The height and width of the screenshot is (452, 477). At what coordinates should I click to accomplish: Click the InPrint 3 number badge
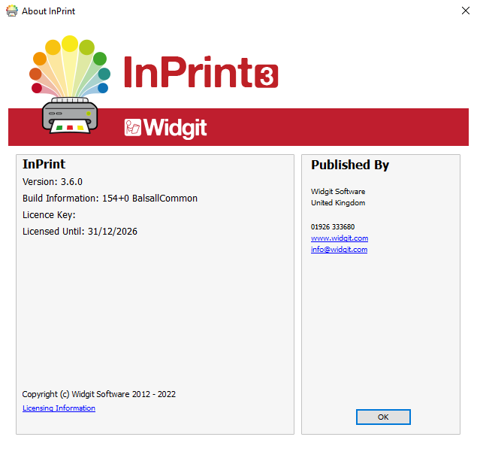point(266,76)
